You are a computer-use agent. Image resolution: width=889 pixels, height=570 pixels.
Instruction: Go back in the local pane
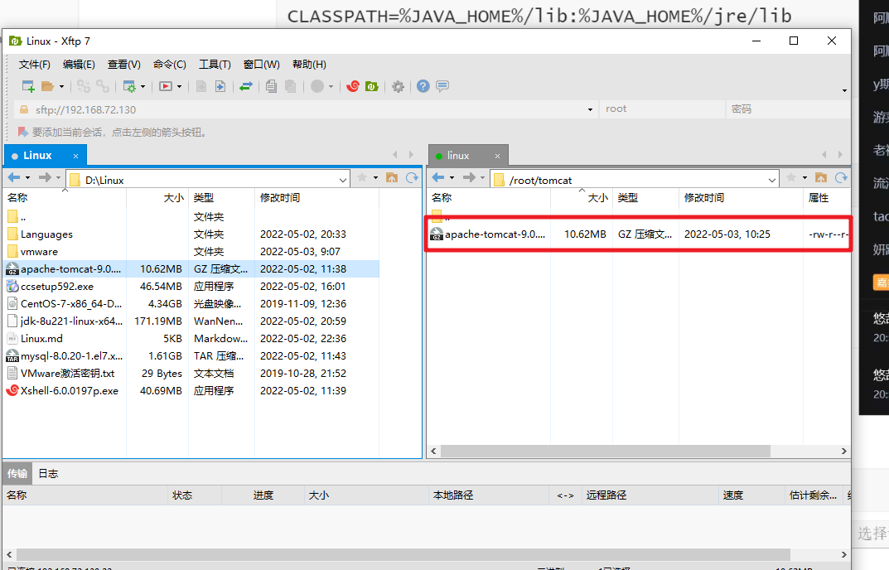(14, 178)
